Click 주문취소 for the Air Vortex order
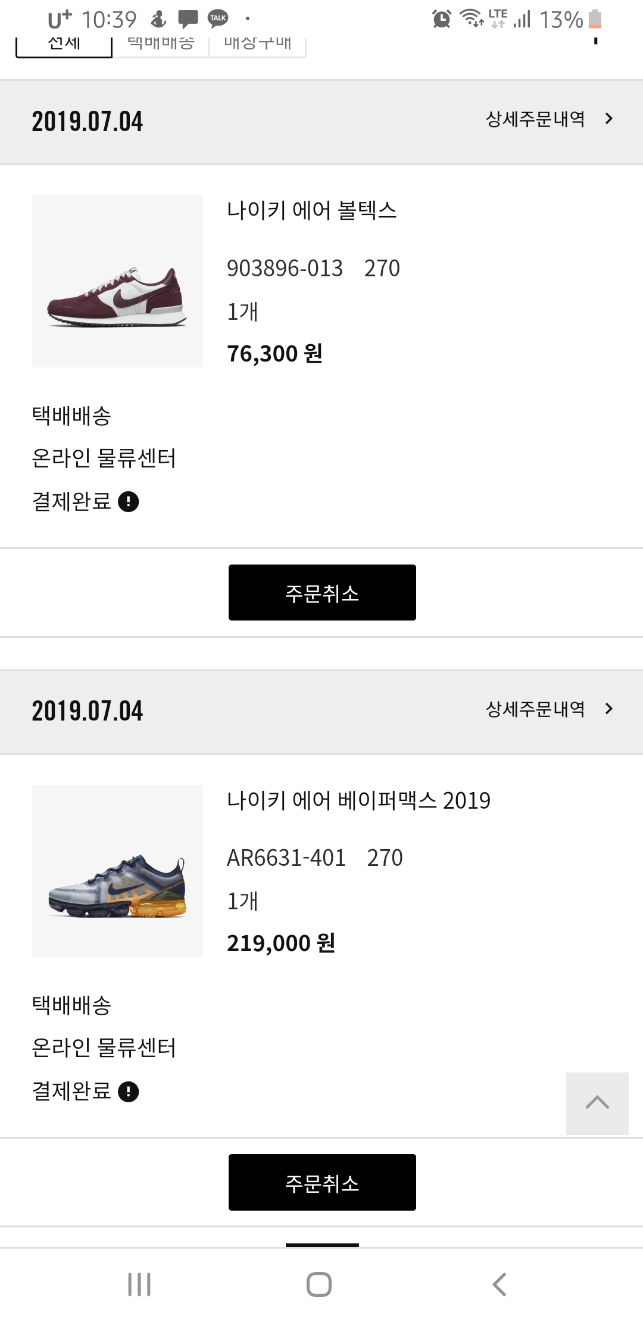Image resolution: width=643 pixels, height=1322 pixels. pyautogui.click(x=322, y=593)
